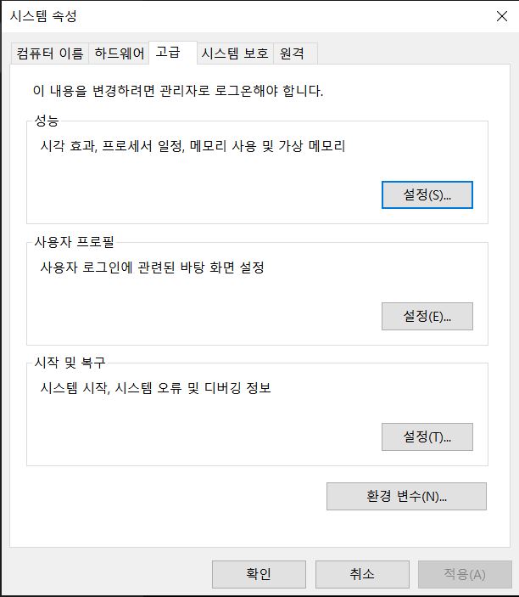Open performance 설정(S) button
This screenshot has height=597, width=519.
tap(427, 195)
